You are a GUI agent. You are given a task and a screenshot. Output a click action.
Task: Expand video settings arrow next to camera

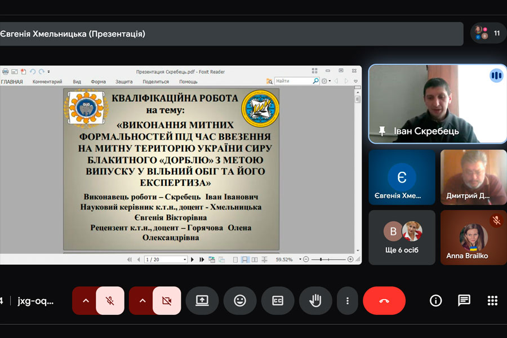coord(142,301)
